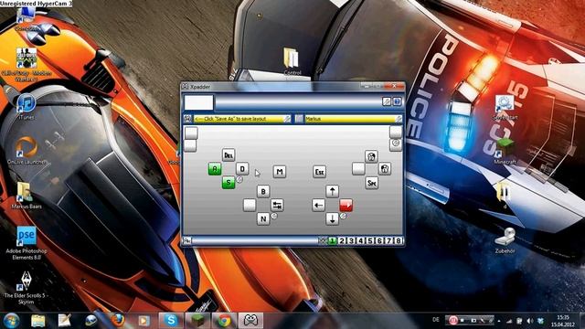Viewport: 585px width, 329px height.
Task: Open the controller layout dropdown wrench
Action: point(287,119)
